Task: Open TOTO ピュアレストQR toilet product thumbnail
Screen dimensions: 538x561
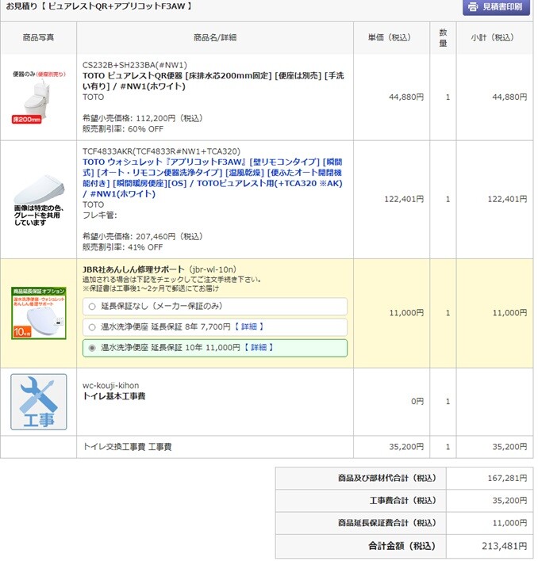Action: [39, 97]
